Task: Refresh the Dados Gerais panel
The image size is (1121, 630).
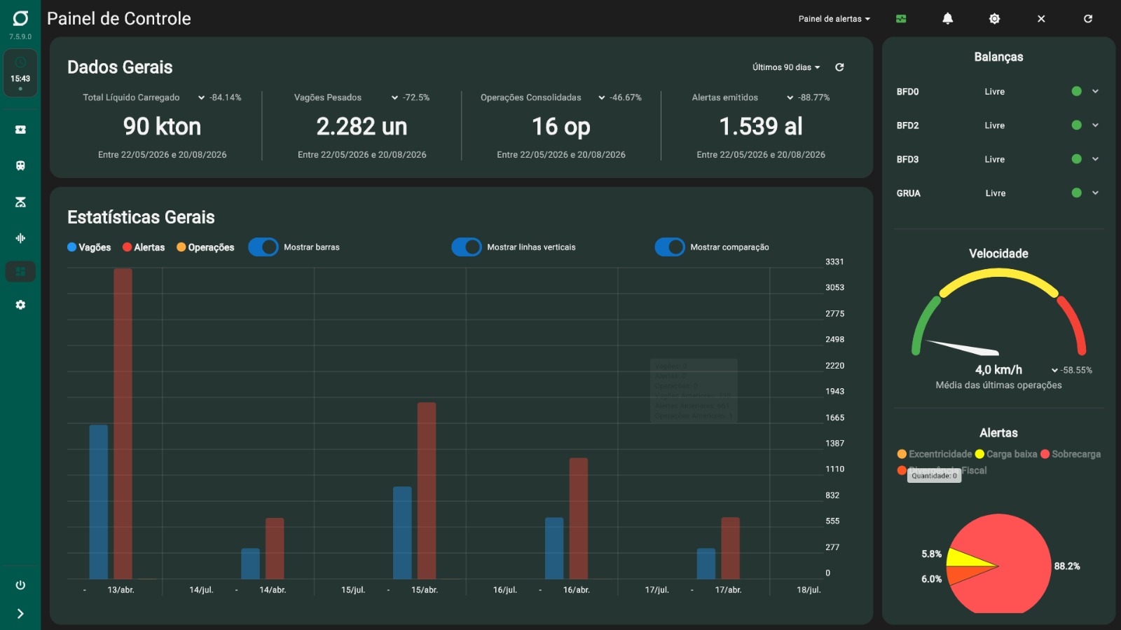Action: tap(839, 67)
